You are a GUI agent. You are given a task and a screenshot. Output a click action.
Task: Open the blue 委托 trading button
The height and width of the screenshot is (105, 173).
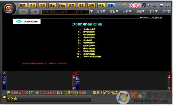click(111, 5)
